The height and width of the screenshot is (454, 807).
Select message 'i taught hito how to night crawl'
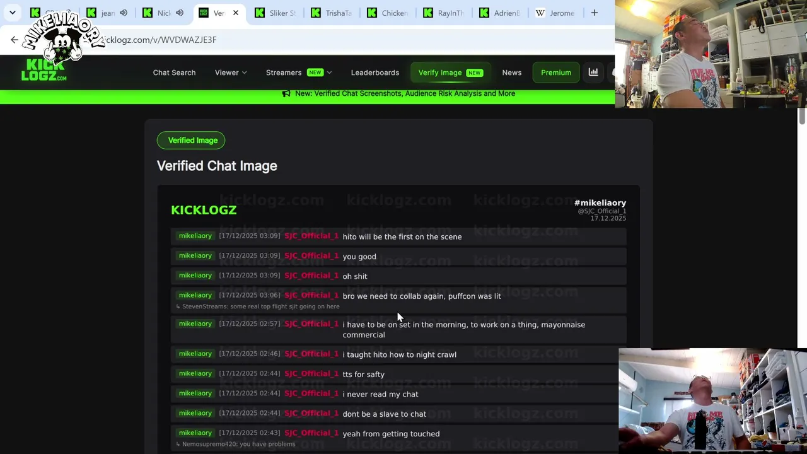tap(400, 354)
